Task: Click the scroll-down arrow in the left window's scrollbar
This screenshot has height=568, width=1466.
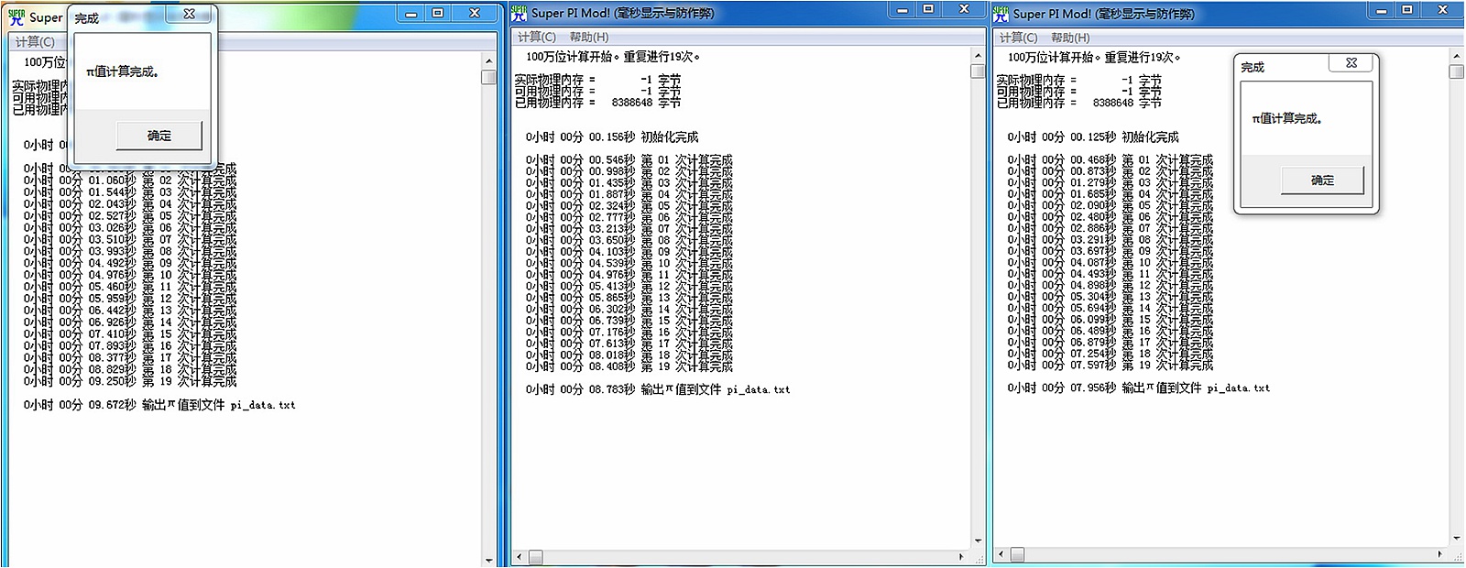Action: (488, 560)
